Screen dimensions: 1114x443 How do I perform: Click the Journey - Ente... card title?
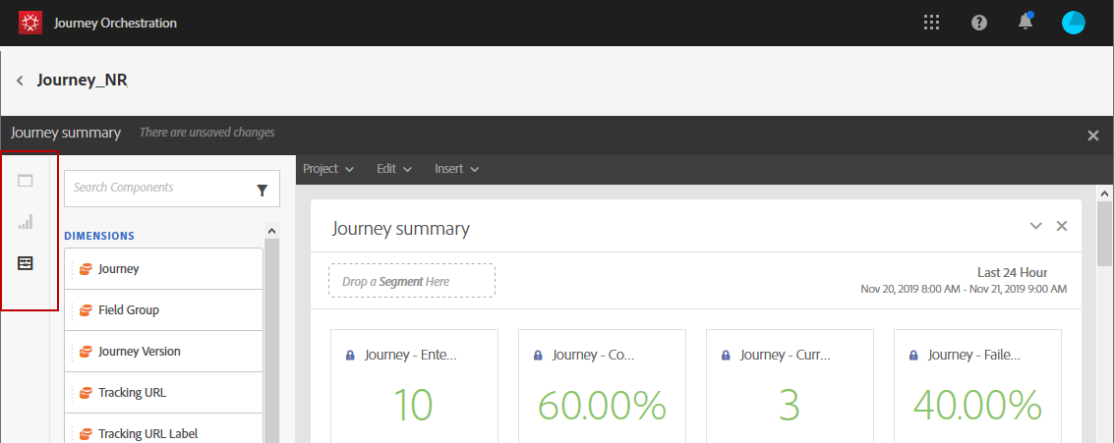click(x=411, y=355)
